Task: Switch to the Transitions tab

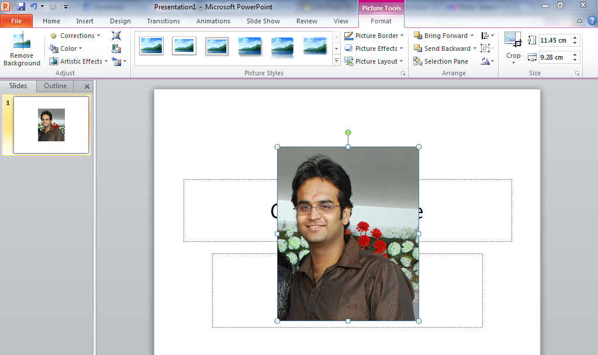Action: click(x=164, y=21)
